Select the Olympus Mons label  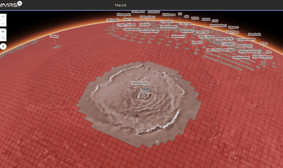(x=140, y=83)
